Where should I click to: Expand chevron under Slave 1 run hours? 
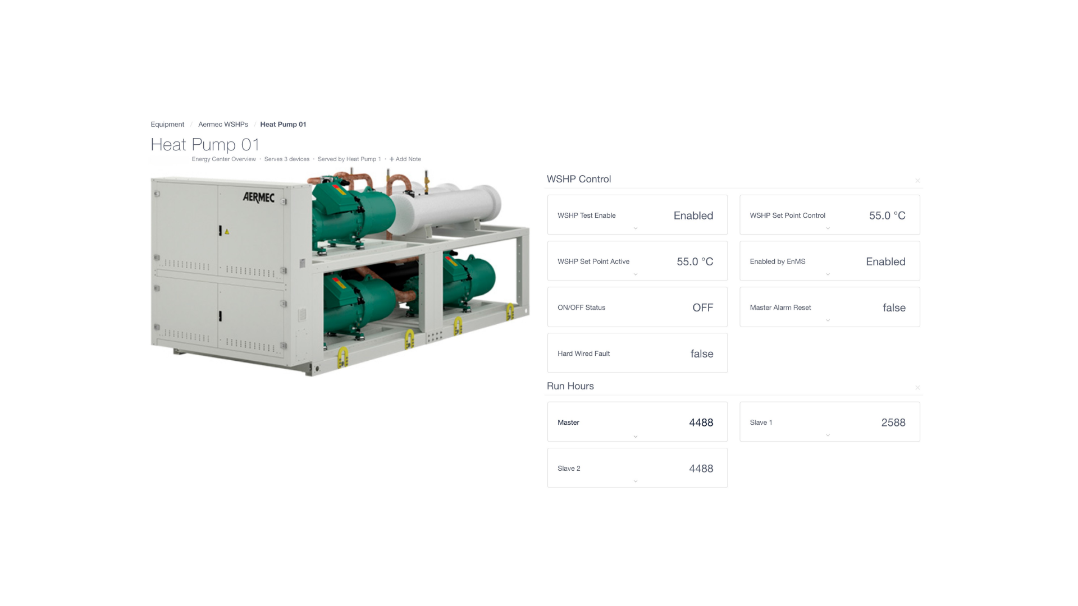[828, 435]
